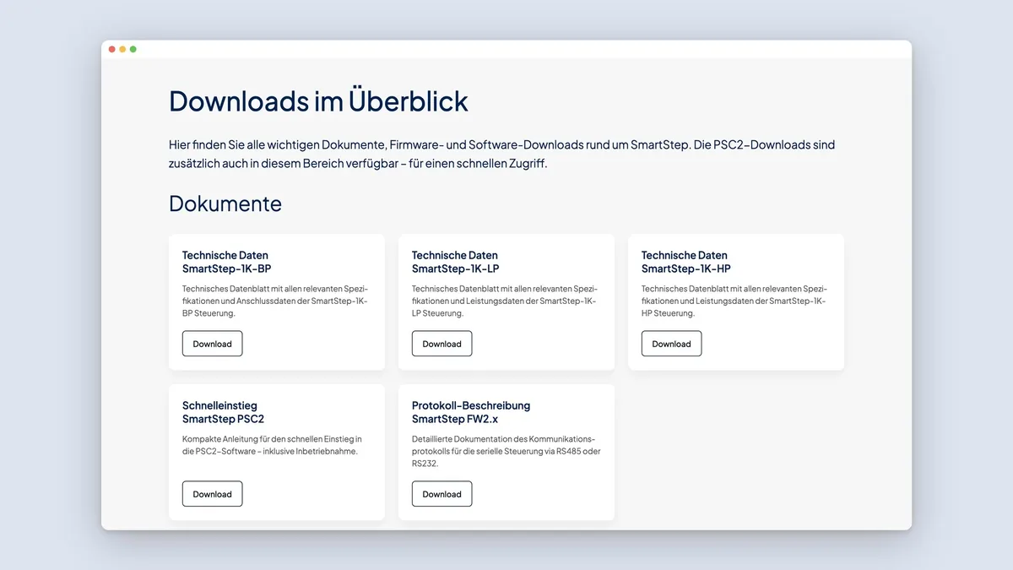Download the SmartStep-1K-LP technical data sheet
Viewport: 1013px width, 570px height.
click(x=441, y=344)
